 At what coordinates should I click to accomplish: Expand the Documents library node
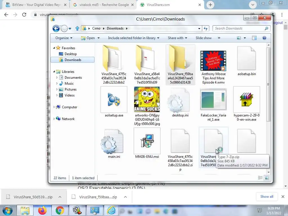(x=57, y=78)
